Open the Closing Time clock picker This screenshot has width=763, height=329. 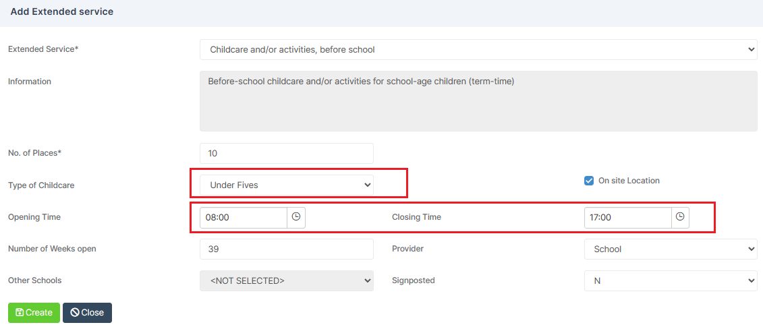680,217
